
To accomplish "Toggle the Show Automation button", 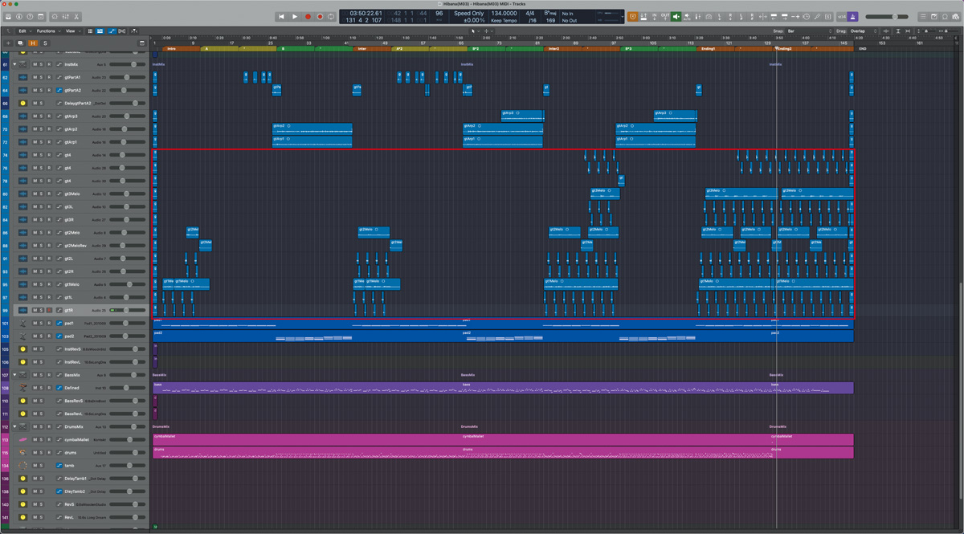I will (112, 31).
